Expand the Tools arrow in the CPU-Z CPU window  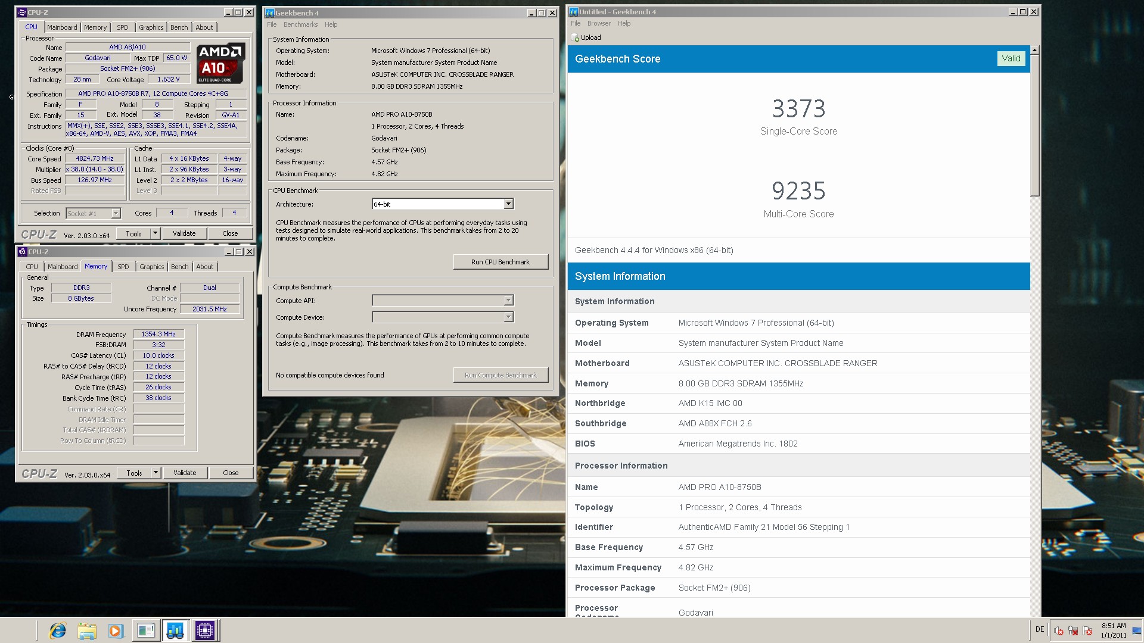click(x=155, y=233)
